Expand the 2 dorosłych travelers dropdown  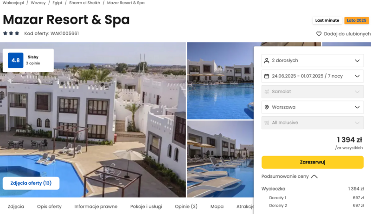pos(313,61)
